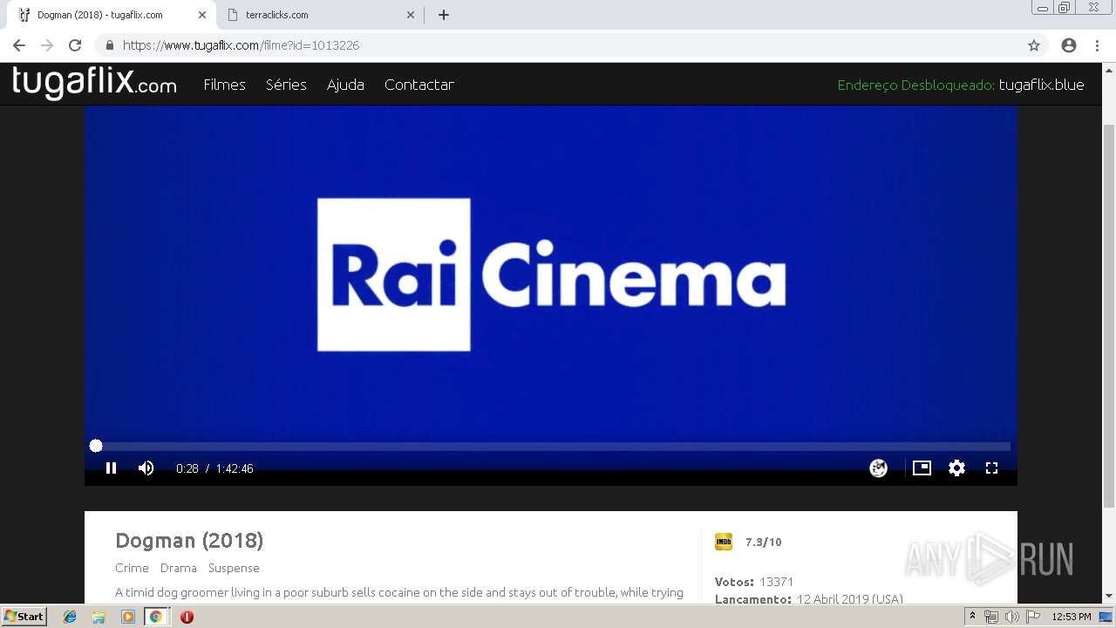Viewport: 1116px width, 628px height.
Task: Go back in browser history
Action: (19, 45)
